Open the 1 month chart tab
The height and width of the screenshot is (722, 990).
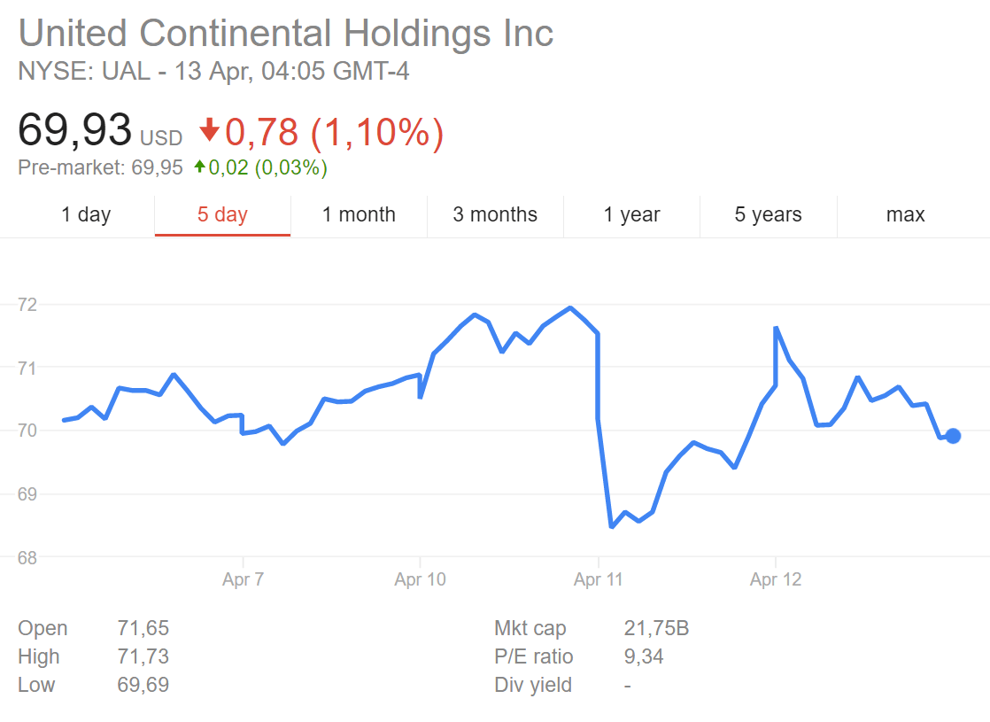point(359,214)
